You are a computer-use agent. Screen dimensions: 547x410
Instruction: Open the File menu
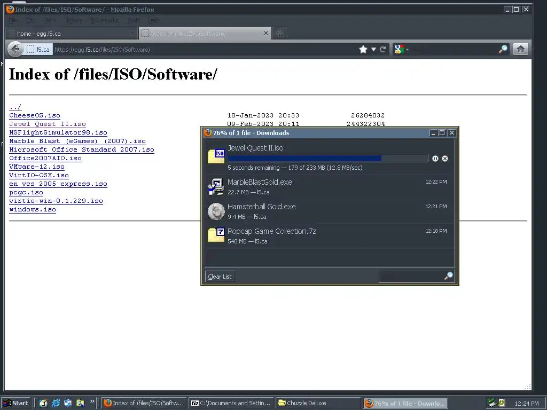[x=13, y=20]
